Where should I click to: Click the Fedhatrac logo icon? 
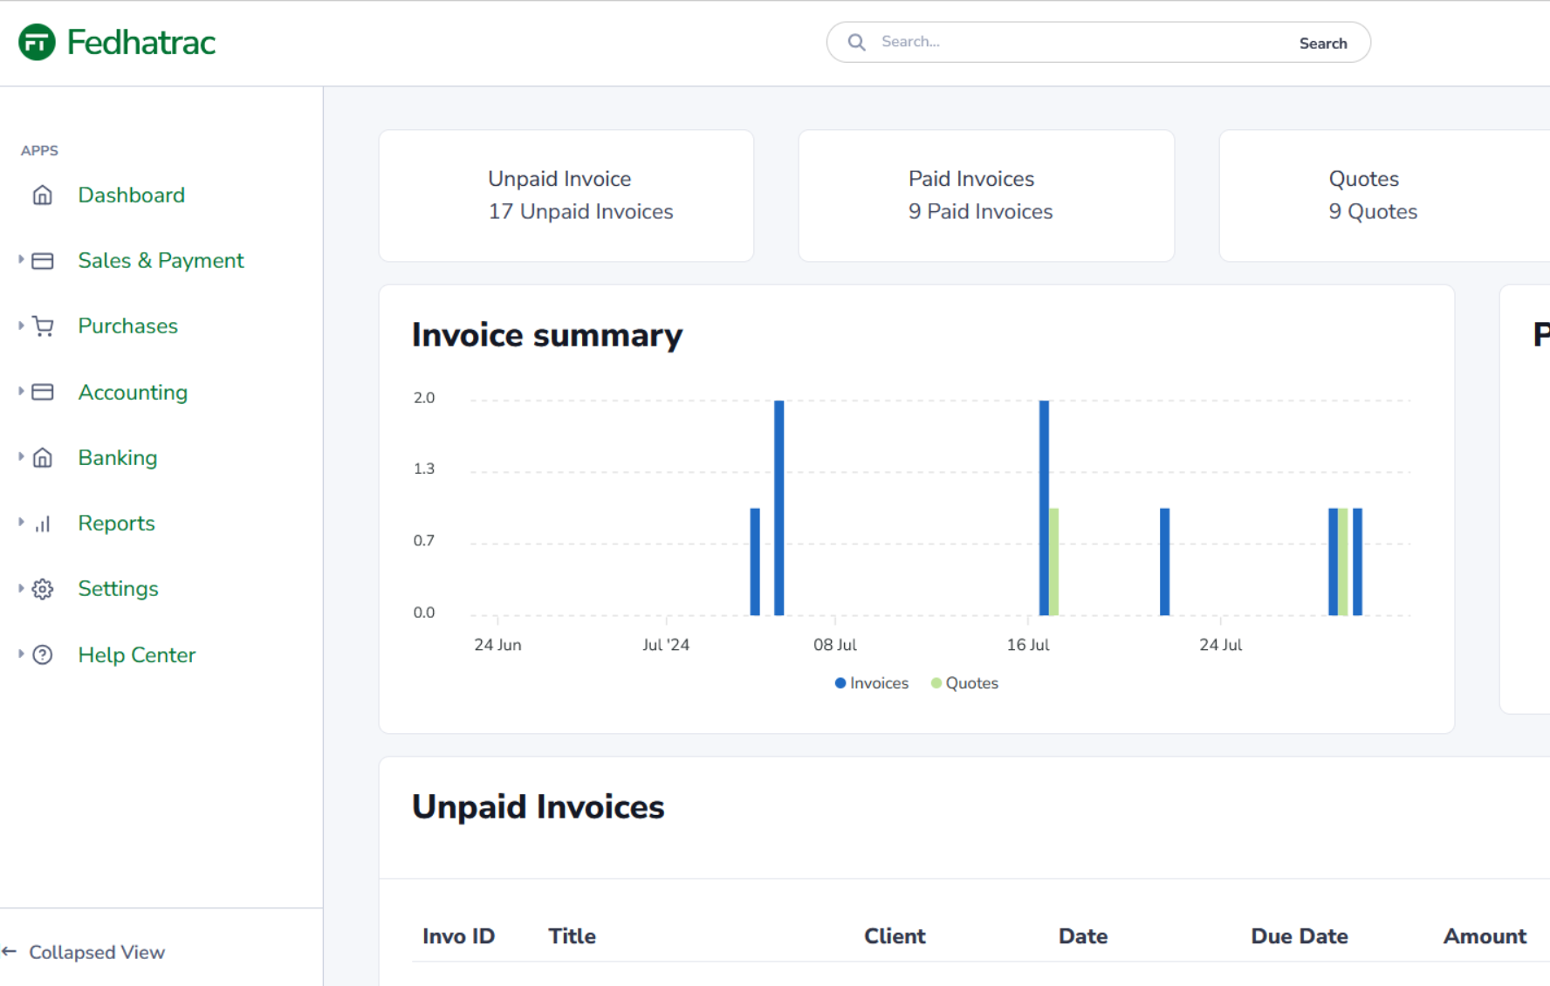(37, 42)
